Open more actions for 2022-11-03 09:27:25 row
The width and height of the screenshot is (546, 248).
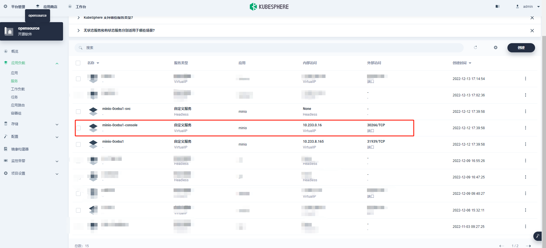pyautogui.click(x=526, y=226)
